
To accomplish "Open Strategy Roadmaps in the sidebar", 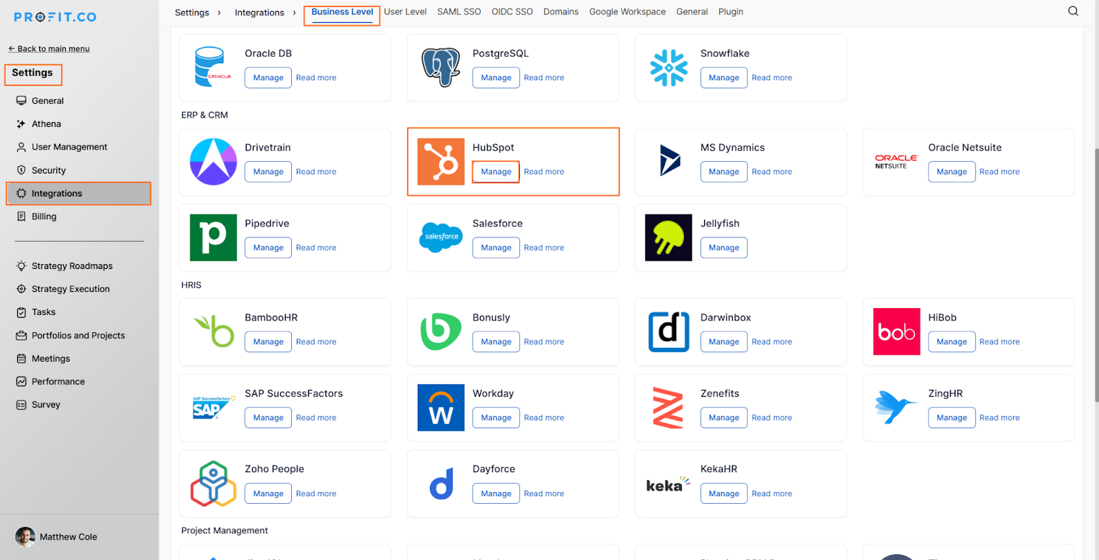I will coord(72,266).
